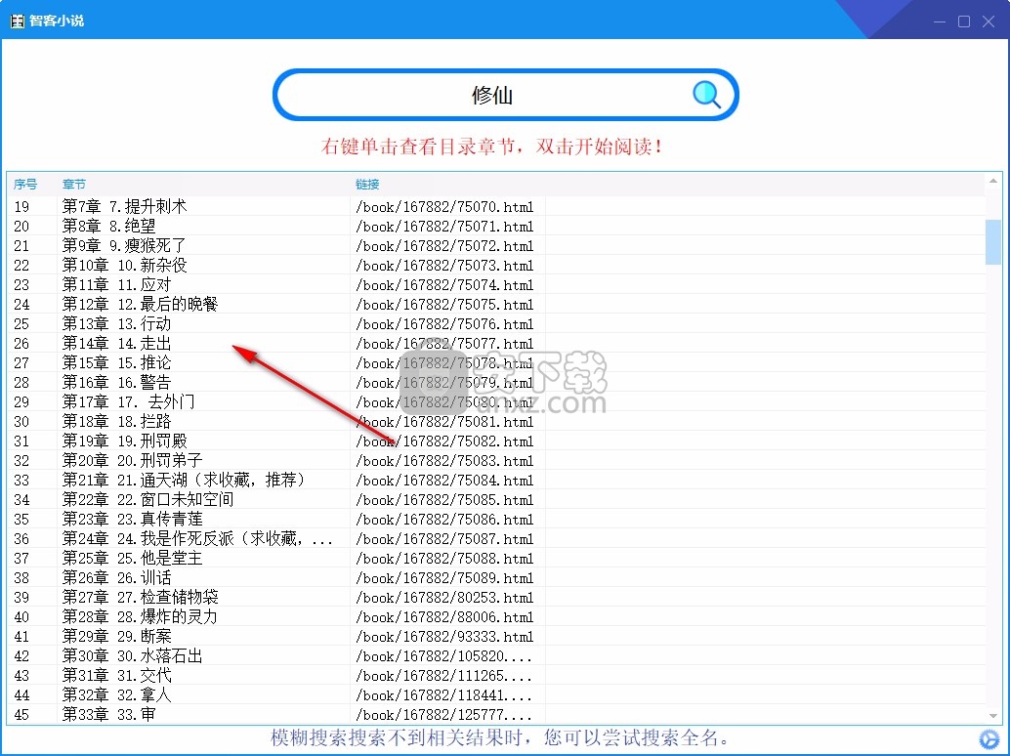The image size is (1010, 756).
Task: Select chapter 第26章 26.训话
Action: pos(116,577)
